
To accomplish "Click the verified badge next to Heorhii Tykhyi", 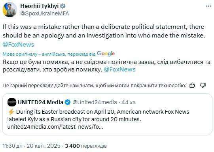I will (x=63, y=6).
